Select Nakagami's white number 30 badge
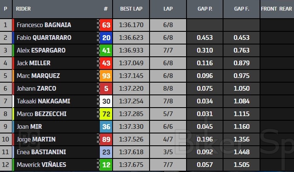 click(x=106, y=101)
